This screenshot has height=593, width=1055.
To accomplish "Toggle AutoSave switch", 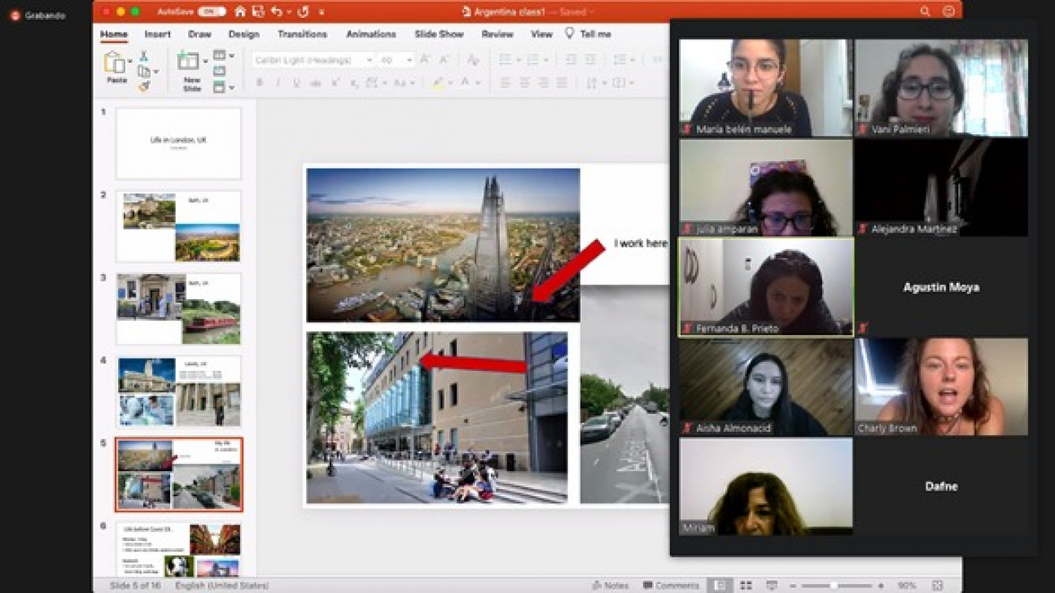I will tap(212, 11).
